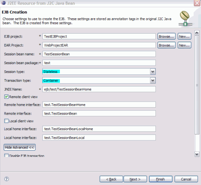201x185 pixels.
Task: Click the Finish button
Action: click(x=161, y=179)
